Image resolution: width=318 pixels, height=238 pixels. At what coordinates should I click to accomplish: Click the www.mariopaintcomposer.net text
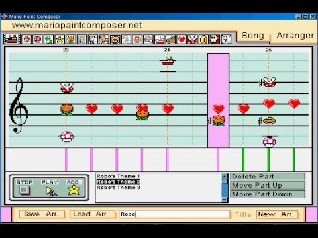point(77,25)
